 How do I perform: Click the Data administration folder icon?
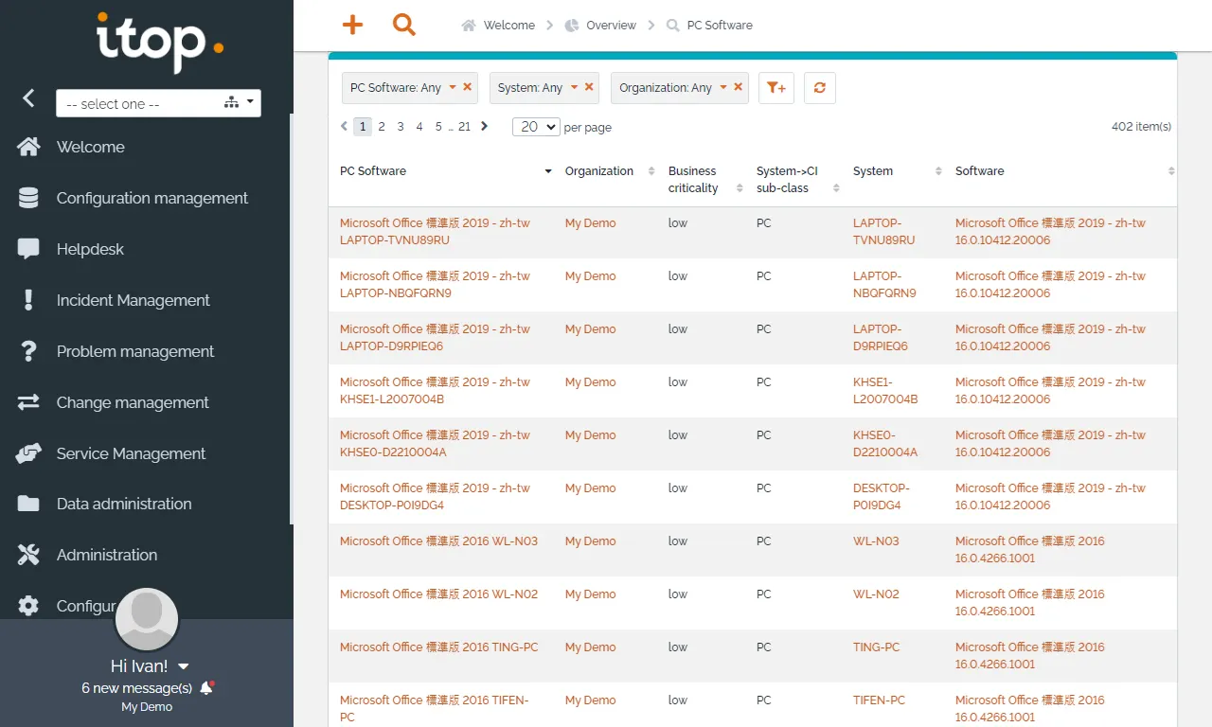(x=28, y=504)
